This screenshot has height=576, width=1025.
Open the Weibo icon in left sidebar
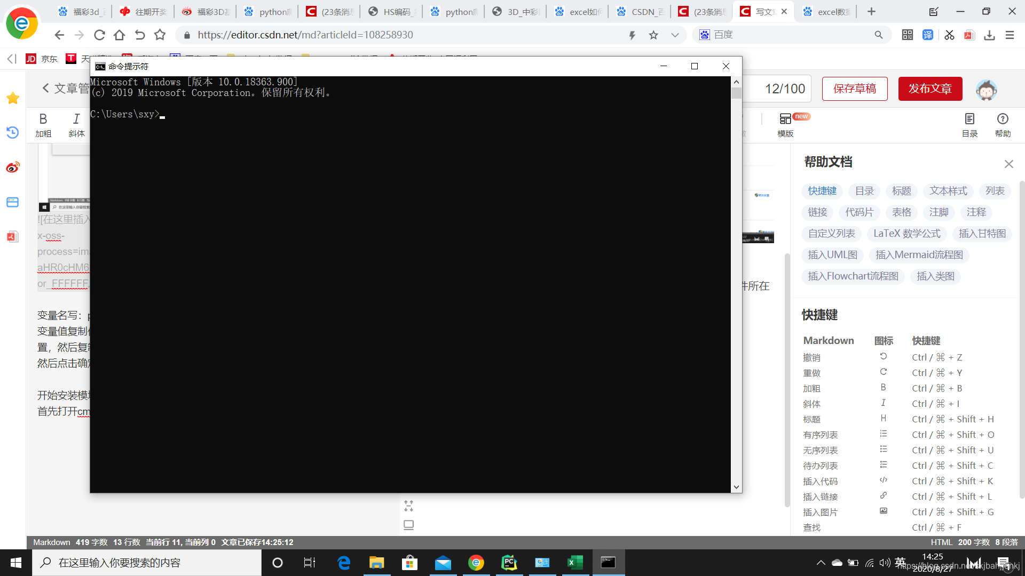13,167
